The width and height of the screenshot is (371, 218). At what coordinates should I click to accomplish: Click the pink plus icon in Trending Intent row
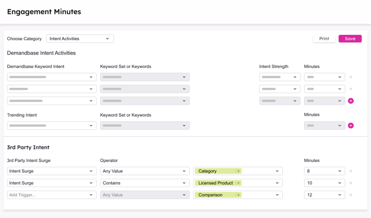point(350,126)
